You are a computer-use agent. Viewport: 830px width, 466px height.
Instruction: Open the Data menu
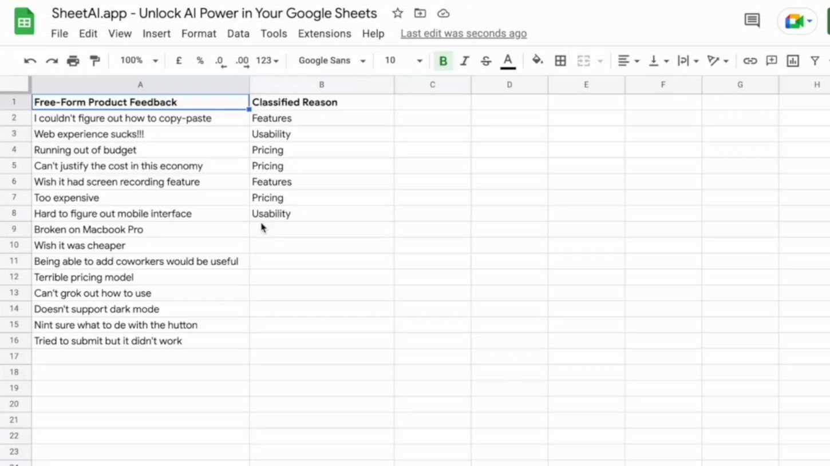(x=238, y=34)
